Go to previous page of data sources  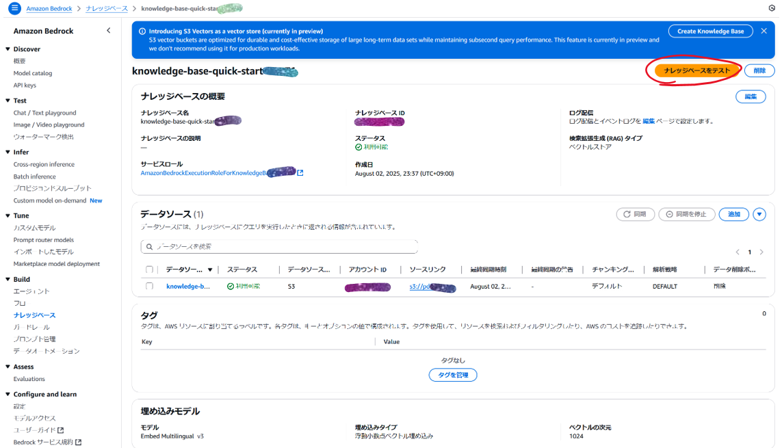(x=737, y=252)
